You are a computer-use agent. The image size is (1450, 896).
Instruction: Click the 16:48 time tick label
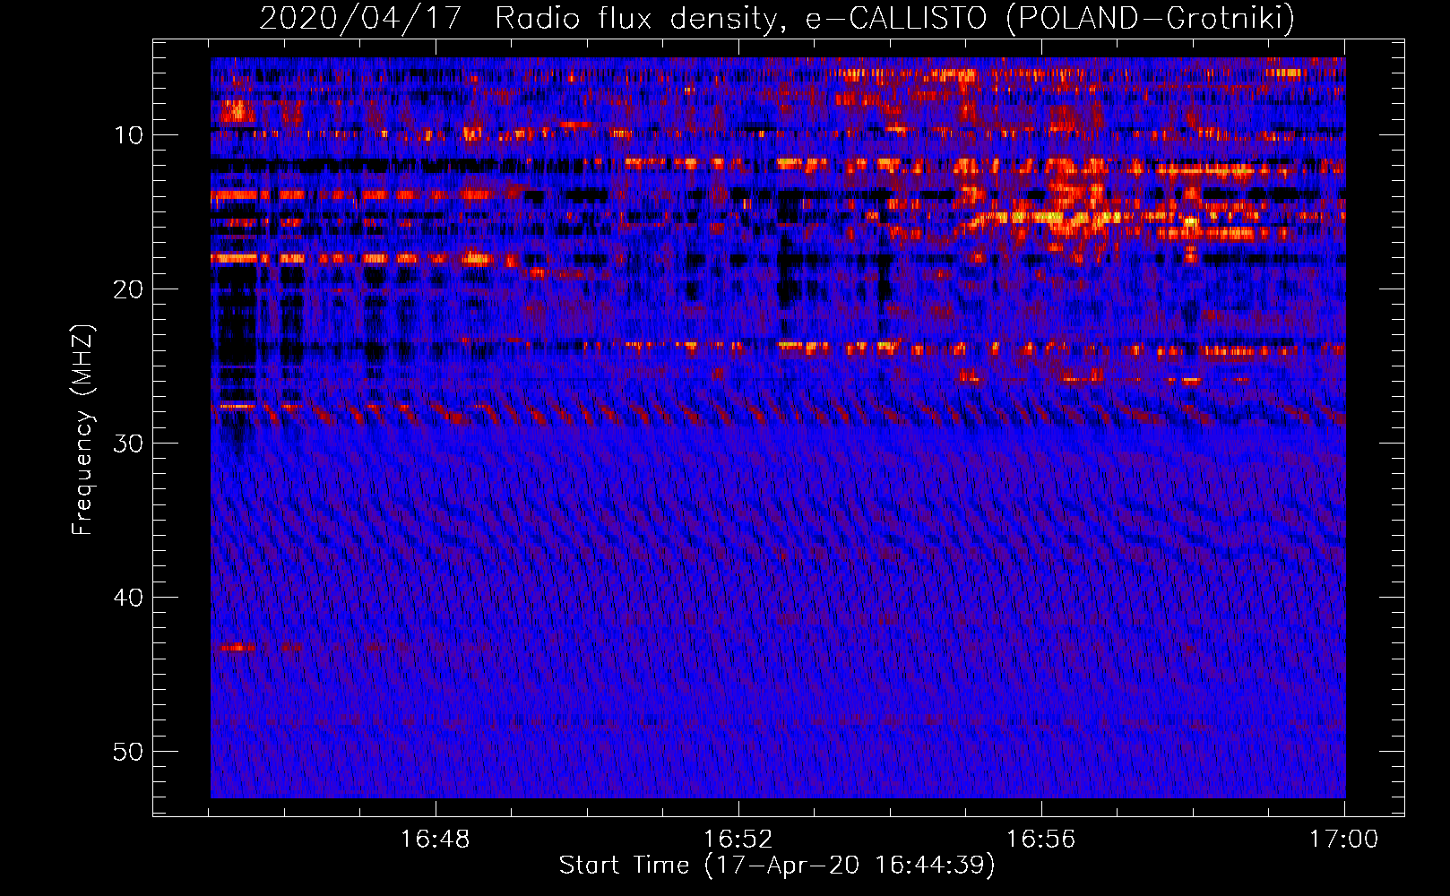[435, 839]
